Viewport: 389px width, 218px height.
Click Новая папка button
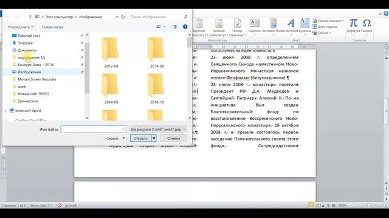pos(53,27)
